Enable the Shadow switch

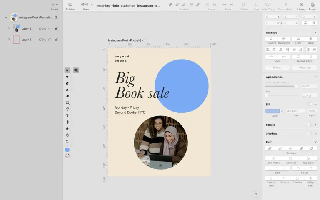pos(310,133)
